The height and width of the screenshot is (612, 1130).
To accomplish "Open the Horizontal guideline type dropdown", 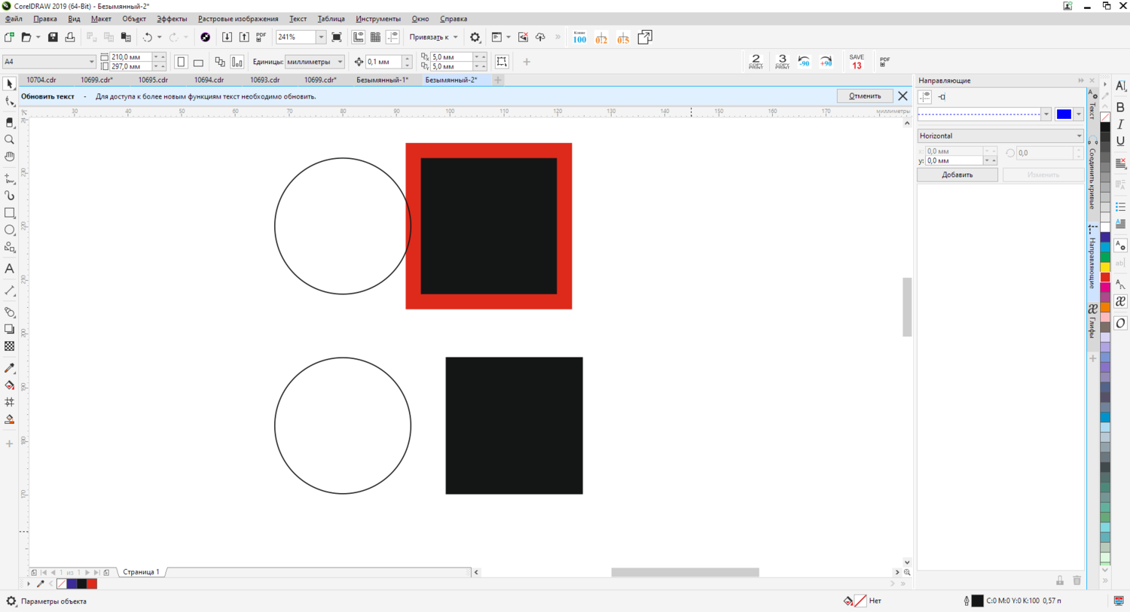I will click(1000, 135).
